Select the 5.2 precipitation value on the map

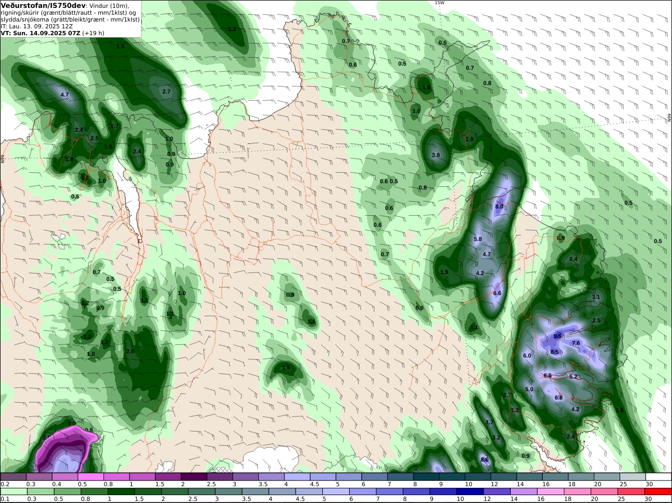point(573,376)
